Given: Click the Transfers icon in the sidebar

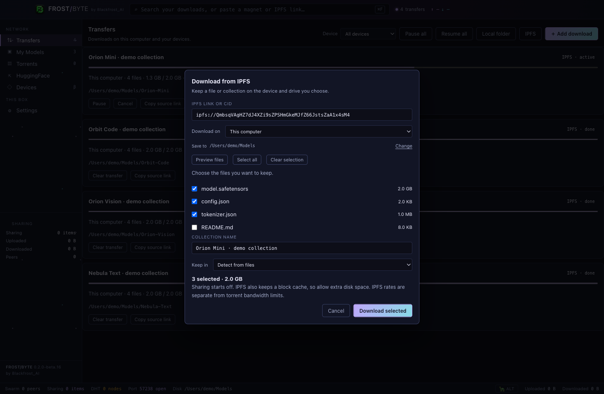Looking at the screenshot, I should [10, 40].
